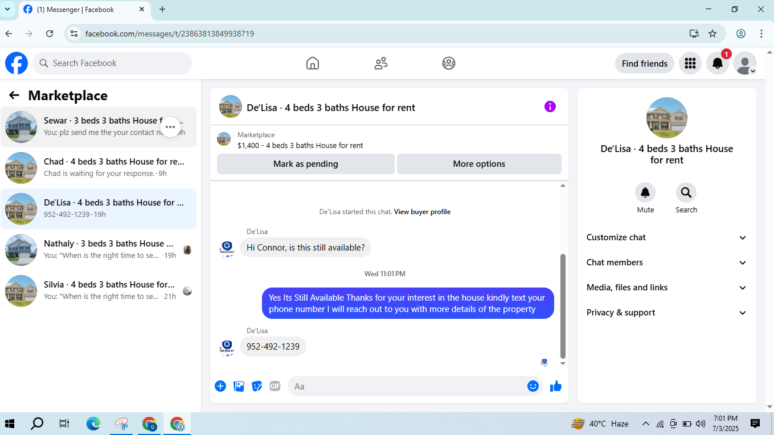
Task: Select the De'Lisa 4 beds conversation
Action: point(99,209)
